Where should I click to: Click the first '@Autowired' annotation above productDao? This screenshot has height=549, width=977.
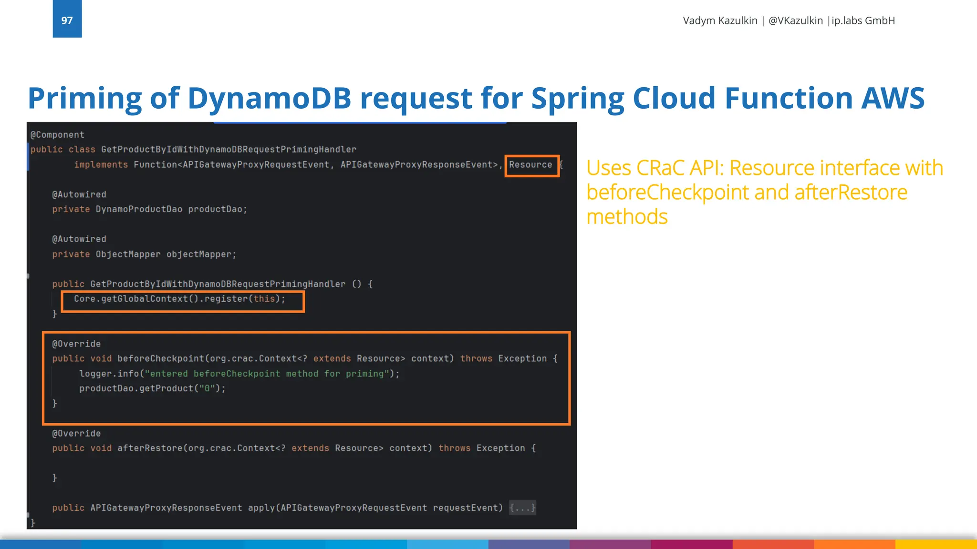pos(79,194)
